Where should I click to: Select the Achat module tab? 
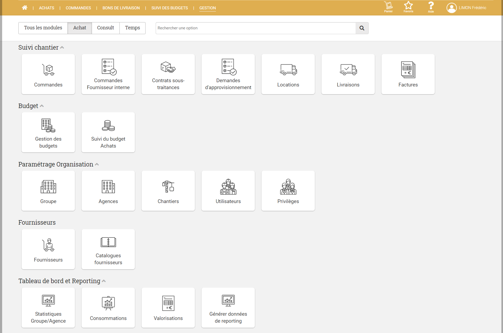tap(80, 28)
